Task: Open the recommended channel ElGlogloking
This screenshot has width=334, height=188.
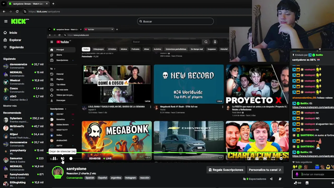Action: coord(23,184)
